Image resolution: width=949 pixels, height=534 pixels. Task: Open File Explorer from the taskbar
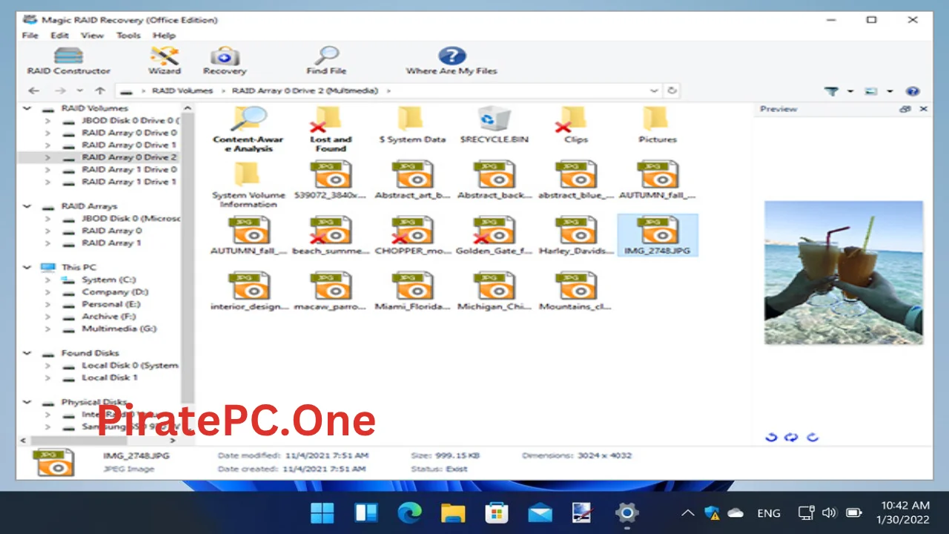click(452, 512)
